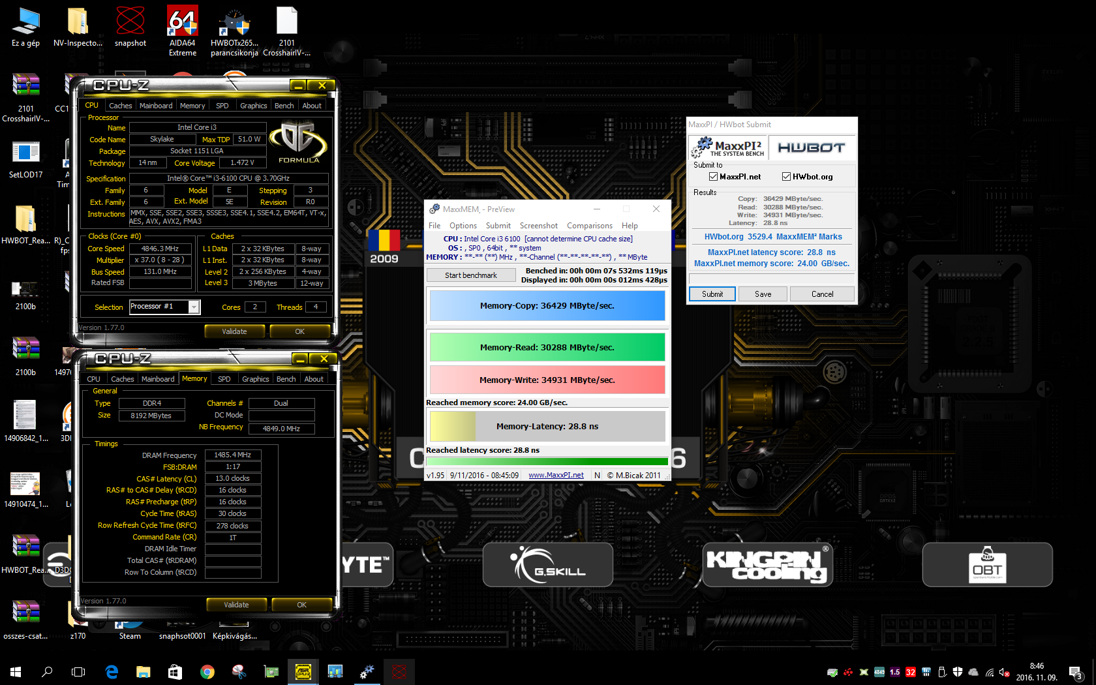Open File Explorer from taskbar
1096x685 pixels.
click(143, 672)
